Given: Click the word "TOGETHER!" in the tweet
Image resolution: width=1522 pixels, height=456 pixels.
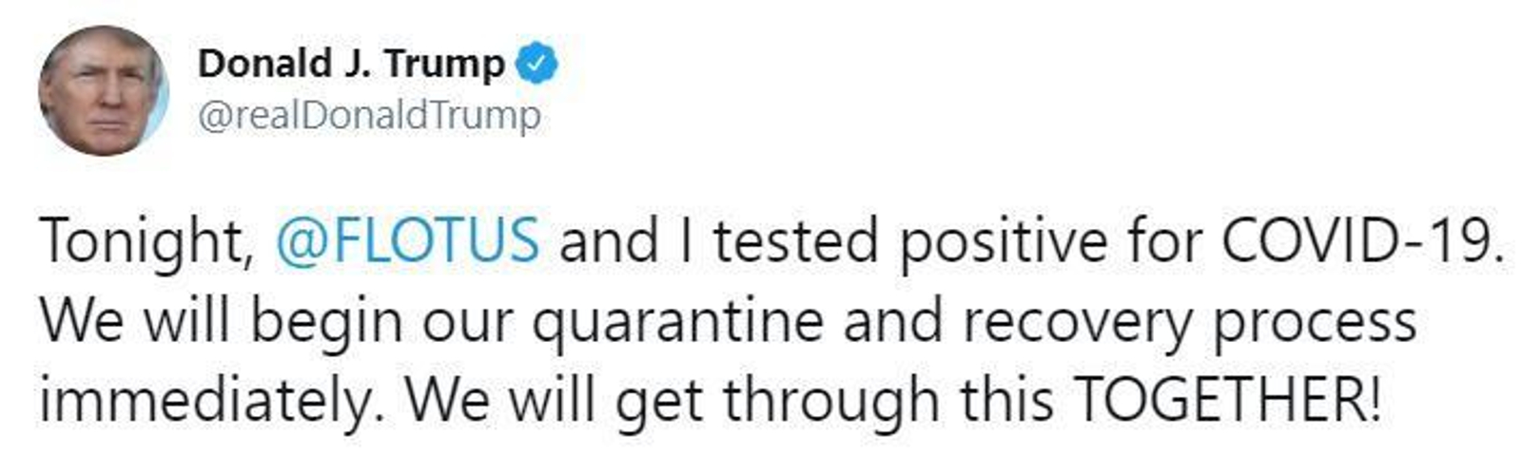Looking at the screenshot, I should pos(1226,399).
